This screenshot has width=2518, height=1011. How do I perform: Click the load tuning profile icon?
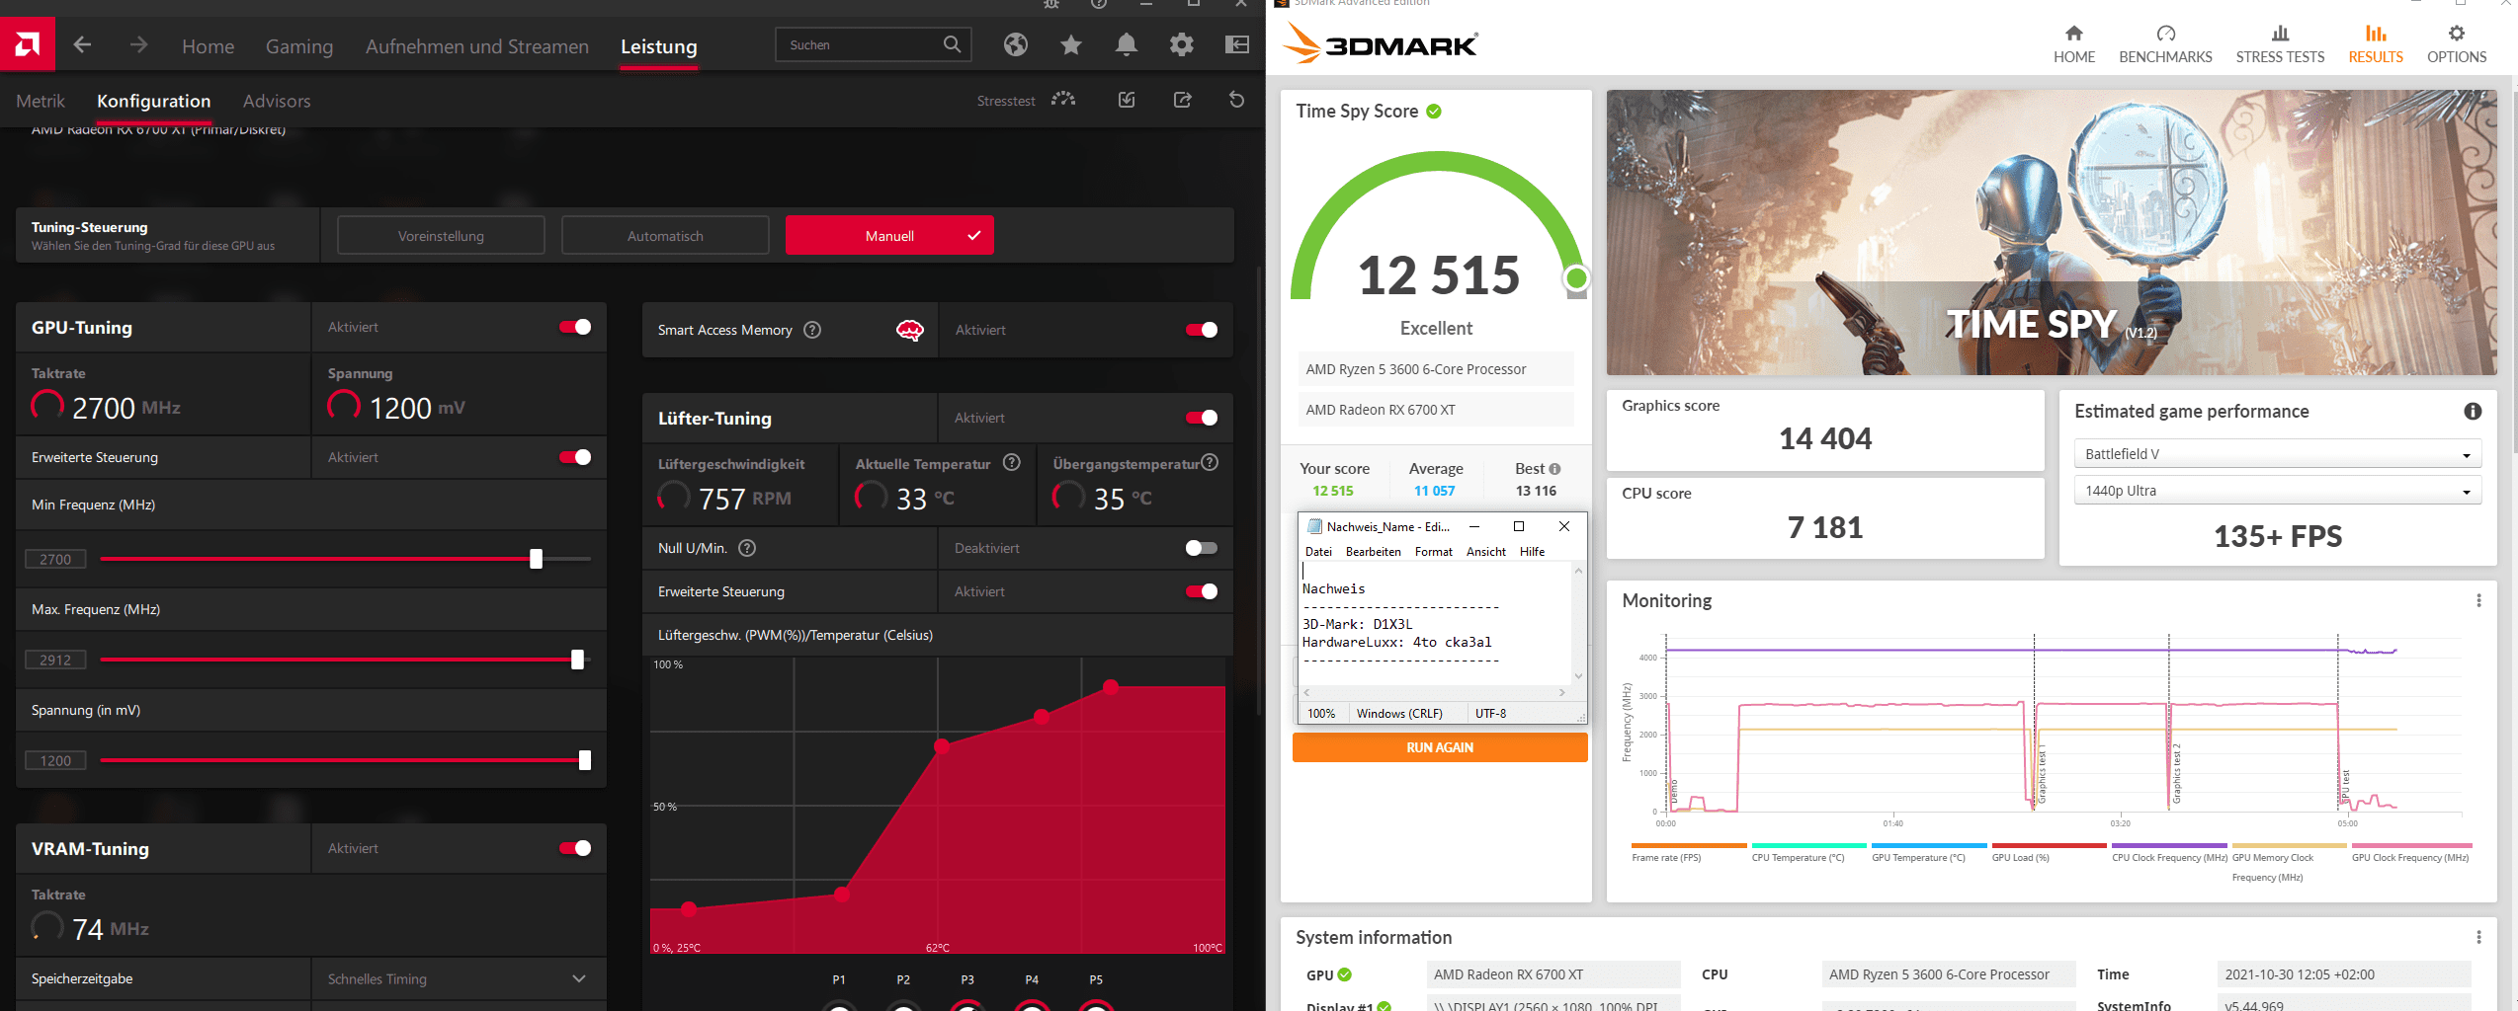coord(1127,100)
